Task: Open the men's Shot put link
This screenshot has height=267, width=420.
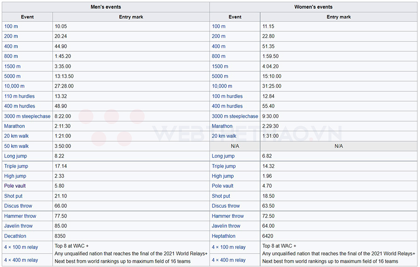Action: [x=14, y=196]
